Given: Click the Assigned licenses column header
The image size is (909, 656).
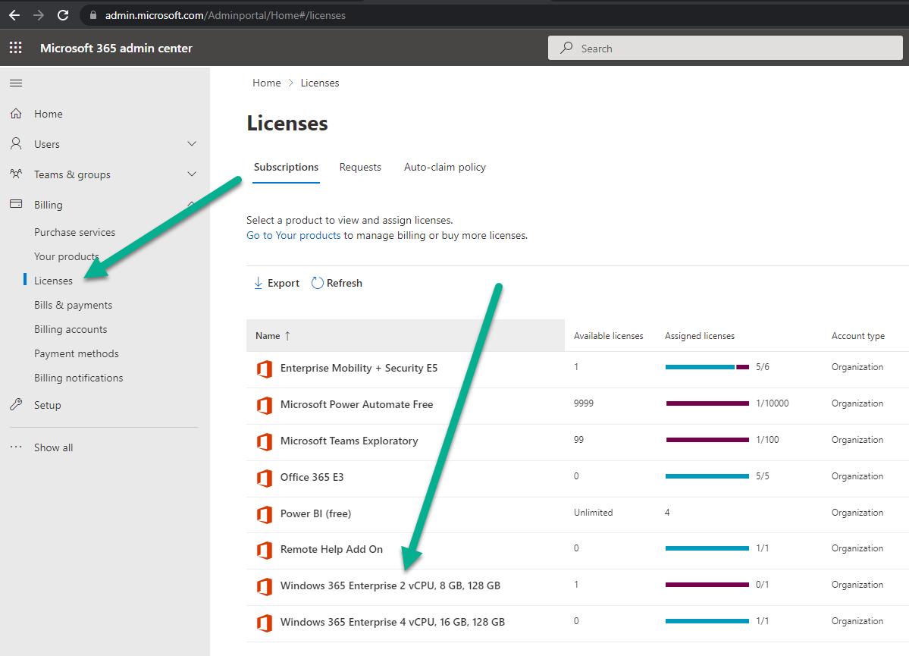Looking at the screenshot, I should click(700, 336).
